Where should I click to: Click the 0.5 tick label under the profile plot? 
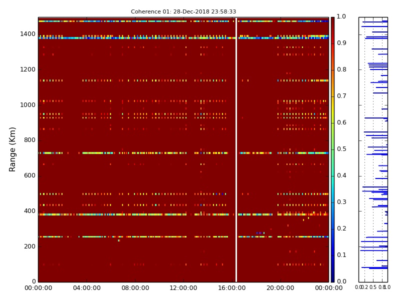tap(373, 287)
